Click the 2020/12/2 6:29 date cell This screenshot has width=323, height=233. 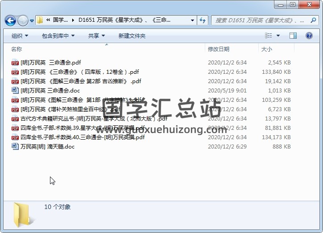[227, 147]
